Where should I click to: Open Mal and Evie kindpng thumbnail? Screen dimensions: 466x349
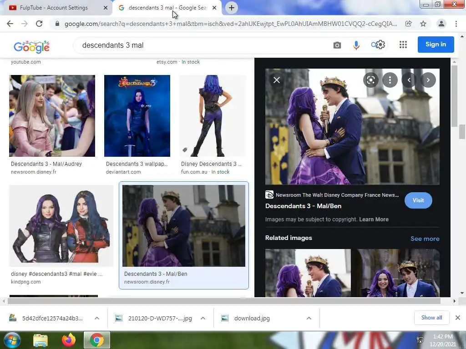(x=61, y=225)
